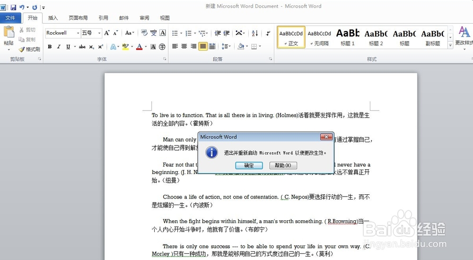This screenshot has height=260, width=473.
Task: Undo the last action
Action: pos(22,7)
